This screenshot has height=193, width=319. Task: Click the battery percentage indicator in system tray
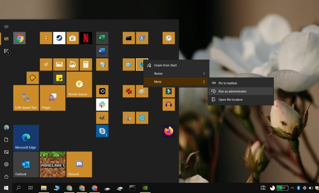(x=283, y=188)
